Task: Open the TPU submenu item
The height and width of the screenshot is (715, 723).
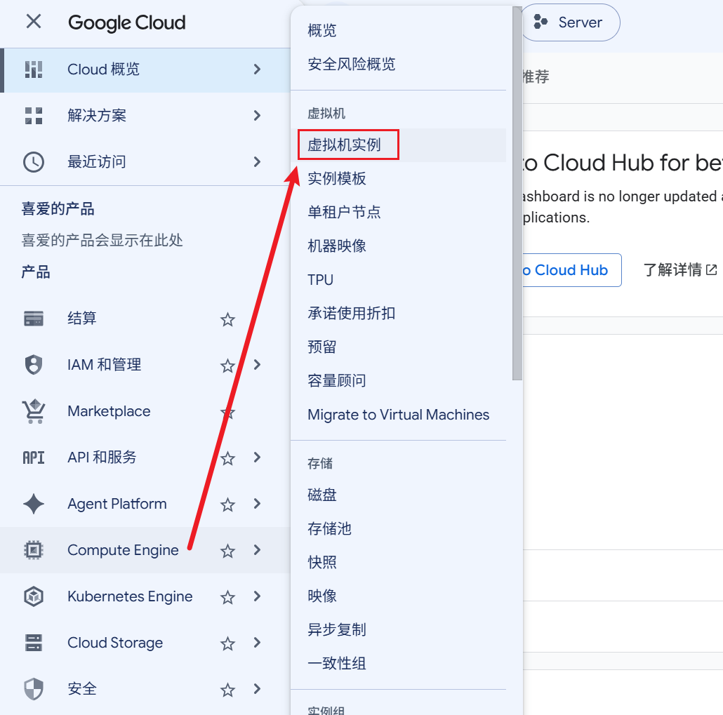Action: (x=399, y=280)
